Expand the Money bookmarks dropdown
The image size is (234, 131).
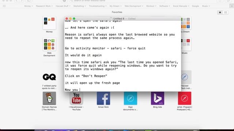pyautogui.click(x=29, y=6)
